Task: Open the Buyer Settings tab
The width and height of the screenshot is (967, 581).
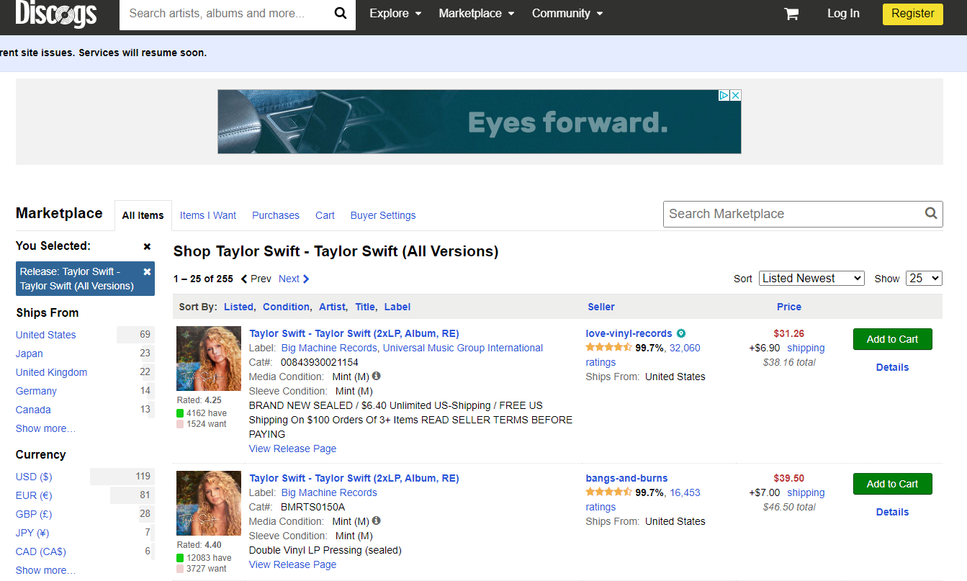Action: coord(383,215)
